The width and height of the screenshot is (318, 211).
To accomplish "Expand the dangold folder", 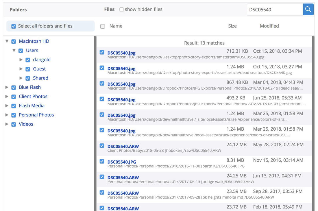I will coord(21,60).
